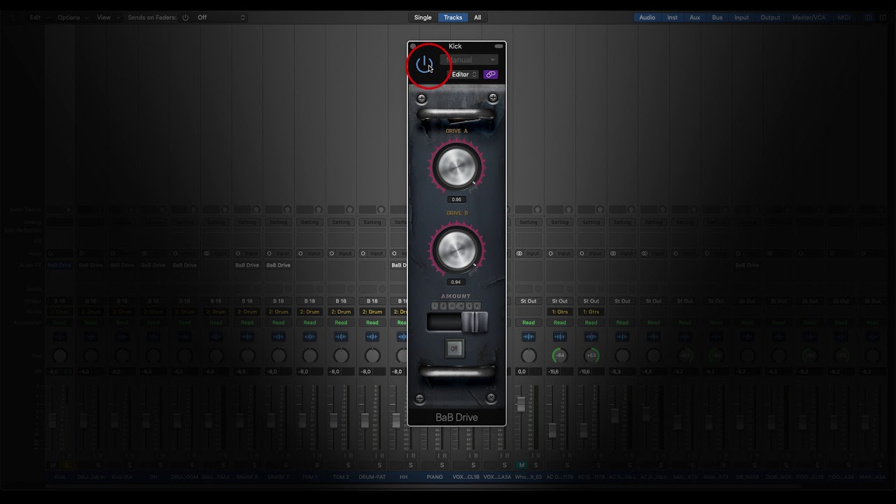The width and height of the screenshot is (896, 504).
Task: Open the Sends on Faders Off dropdown
Action: click(x=220, y=17)
